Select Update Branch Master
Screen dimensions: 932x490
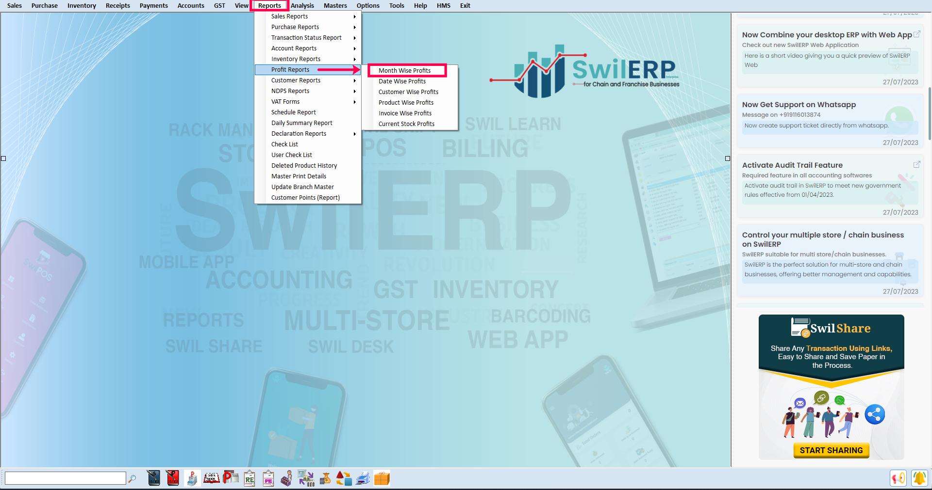pyautogui.click(x=308, y=187)
